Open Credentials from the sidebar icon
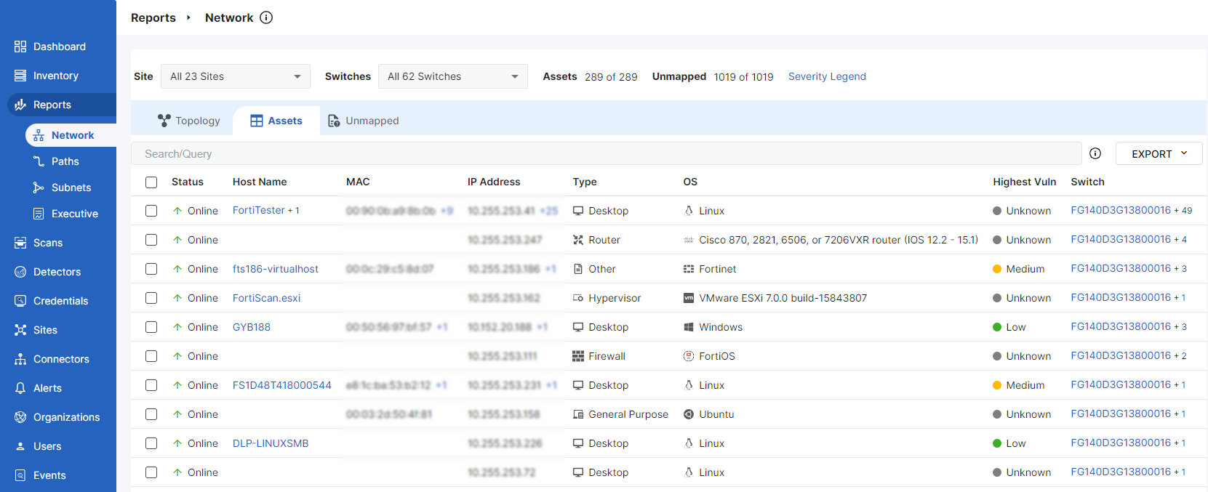This screenshot has width=1208, height=492. click(x=20, y=301)
